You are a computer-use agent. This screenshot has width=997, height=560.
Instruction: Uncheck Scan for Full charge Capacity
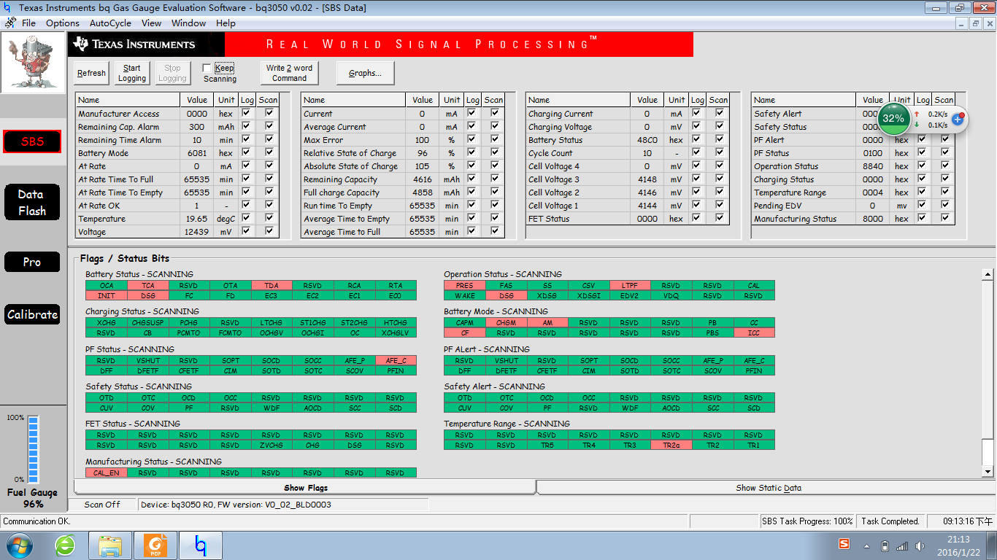495,192
